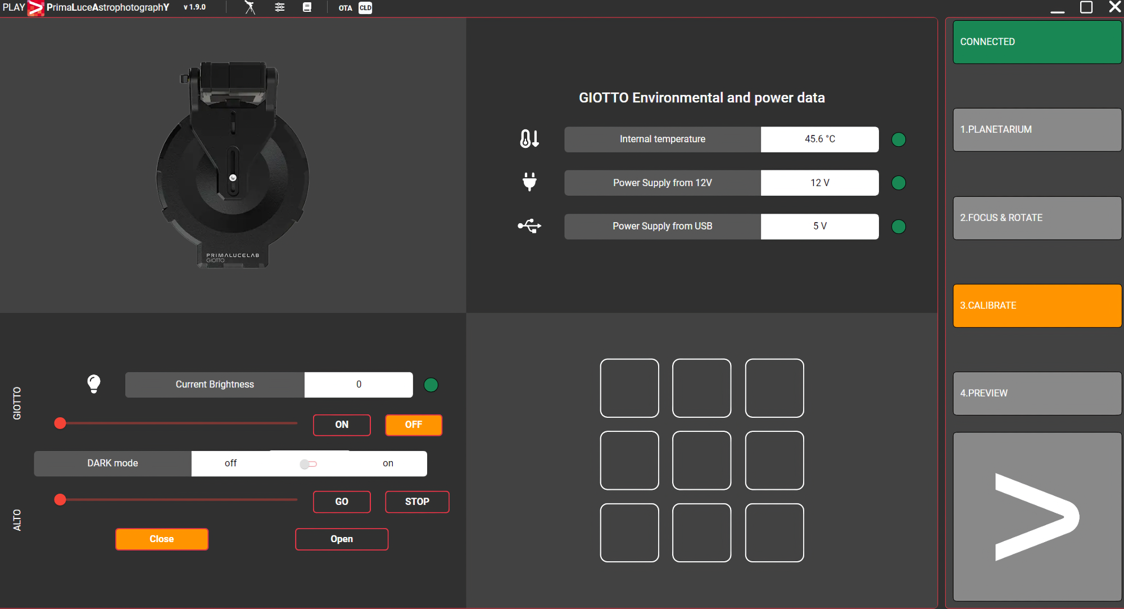
Task: Click the CONNECTED status button
Action: point(1037,42)
